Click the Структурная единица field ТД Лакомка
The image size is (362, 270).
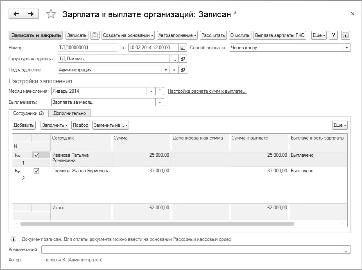(113, 59)
